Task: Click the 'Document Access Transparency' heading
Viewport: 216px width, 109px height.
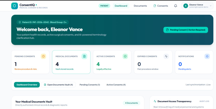Action: tap(174, 101)
